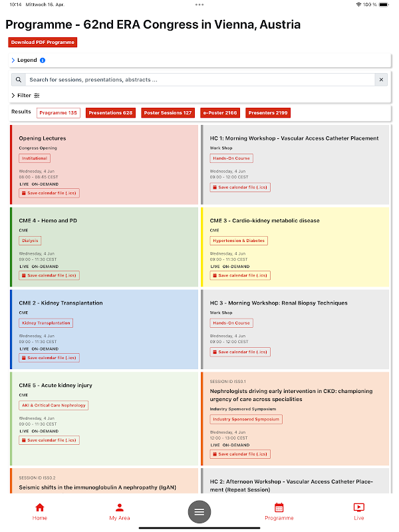Select the Programme 135 results tab
The width and height of the screenshot is (399, 532).
[59, 113]
